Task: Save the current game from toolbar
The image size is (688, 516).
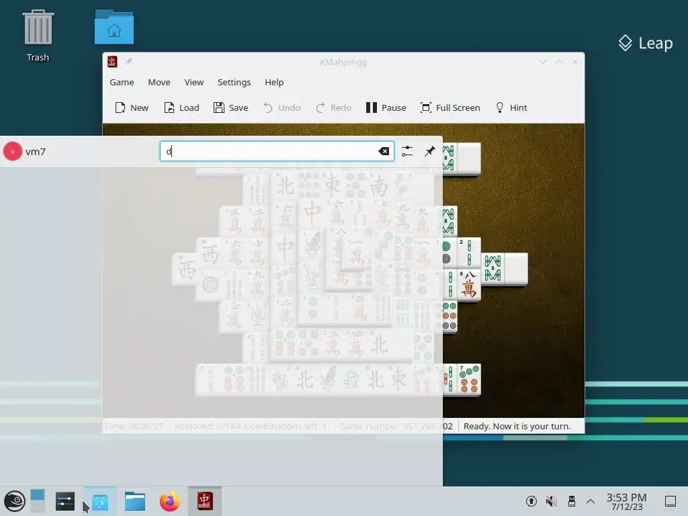Action: 231,107
